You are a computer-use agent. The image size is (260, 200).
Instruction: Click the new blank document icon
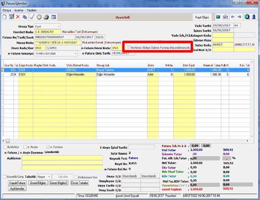5,17
